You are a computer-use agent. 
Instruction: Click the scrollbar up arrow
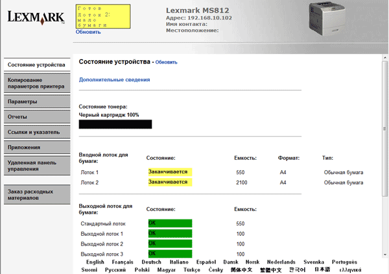click(384, 58)
